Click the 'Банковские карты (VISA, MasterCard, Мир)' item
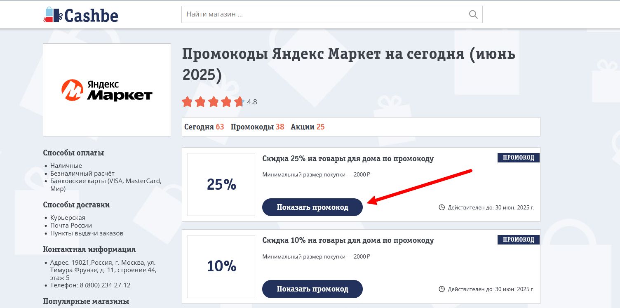 pyautogui.click(x=106, y=185)
